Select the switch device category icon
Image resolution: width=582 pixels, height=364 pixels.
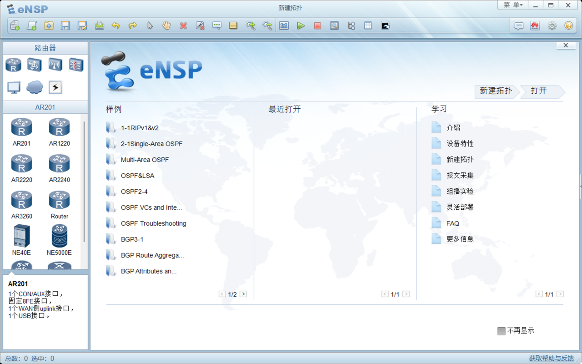34,65
